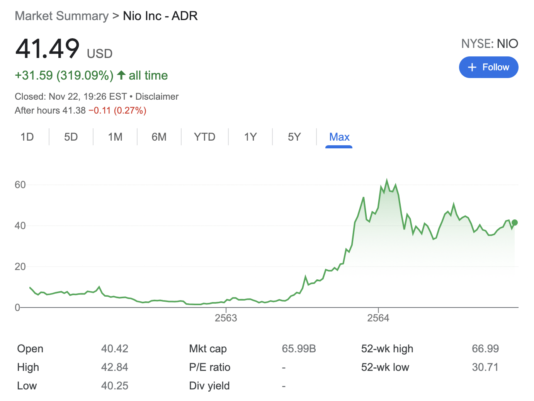Click the current price dot on the chart

[x=514, y=223]
